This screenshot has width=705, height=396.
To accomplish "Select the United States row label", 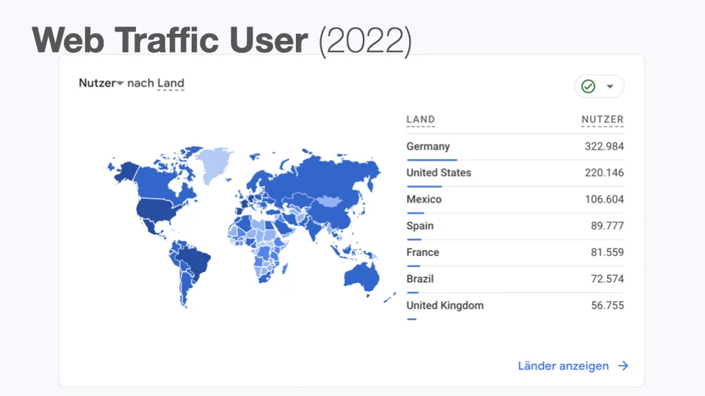I will click(x=439, y=173).
